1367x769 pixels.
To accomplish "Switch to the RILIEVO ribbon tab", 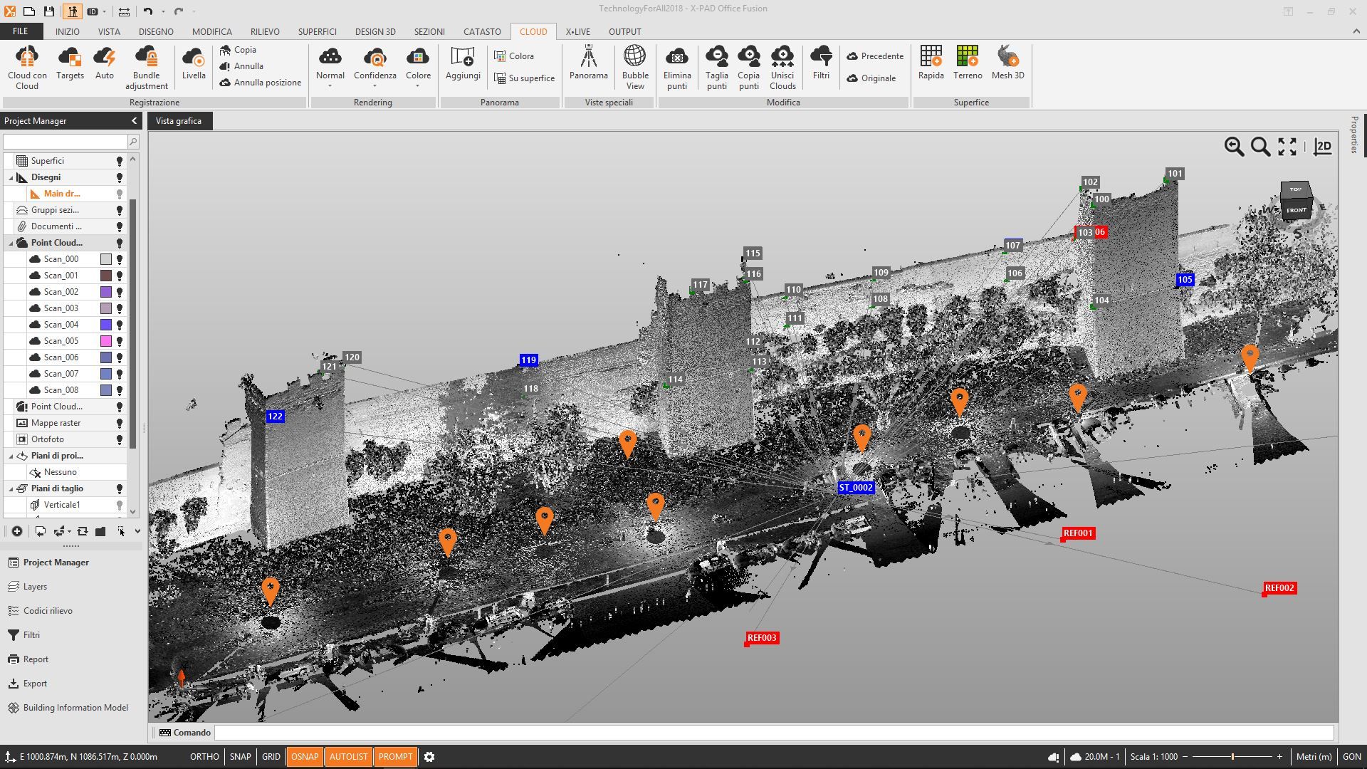I will pyautogui.click(x=265, y=32).
